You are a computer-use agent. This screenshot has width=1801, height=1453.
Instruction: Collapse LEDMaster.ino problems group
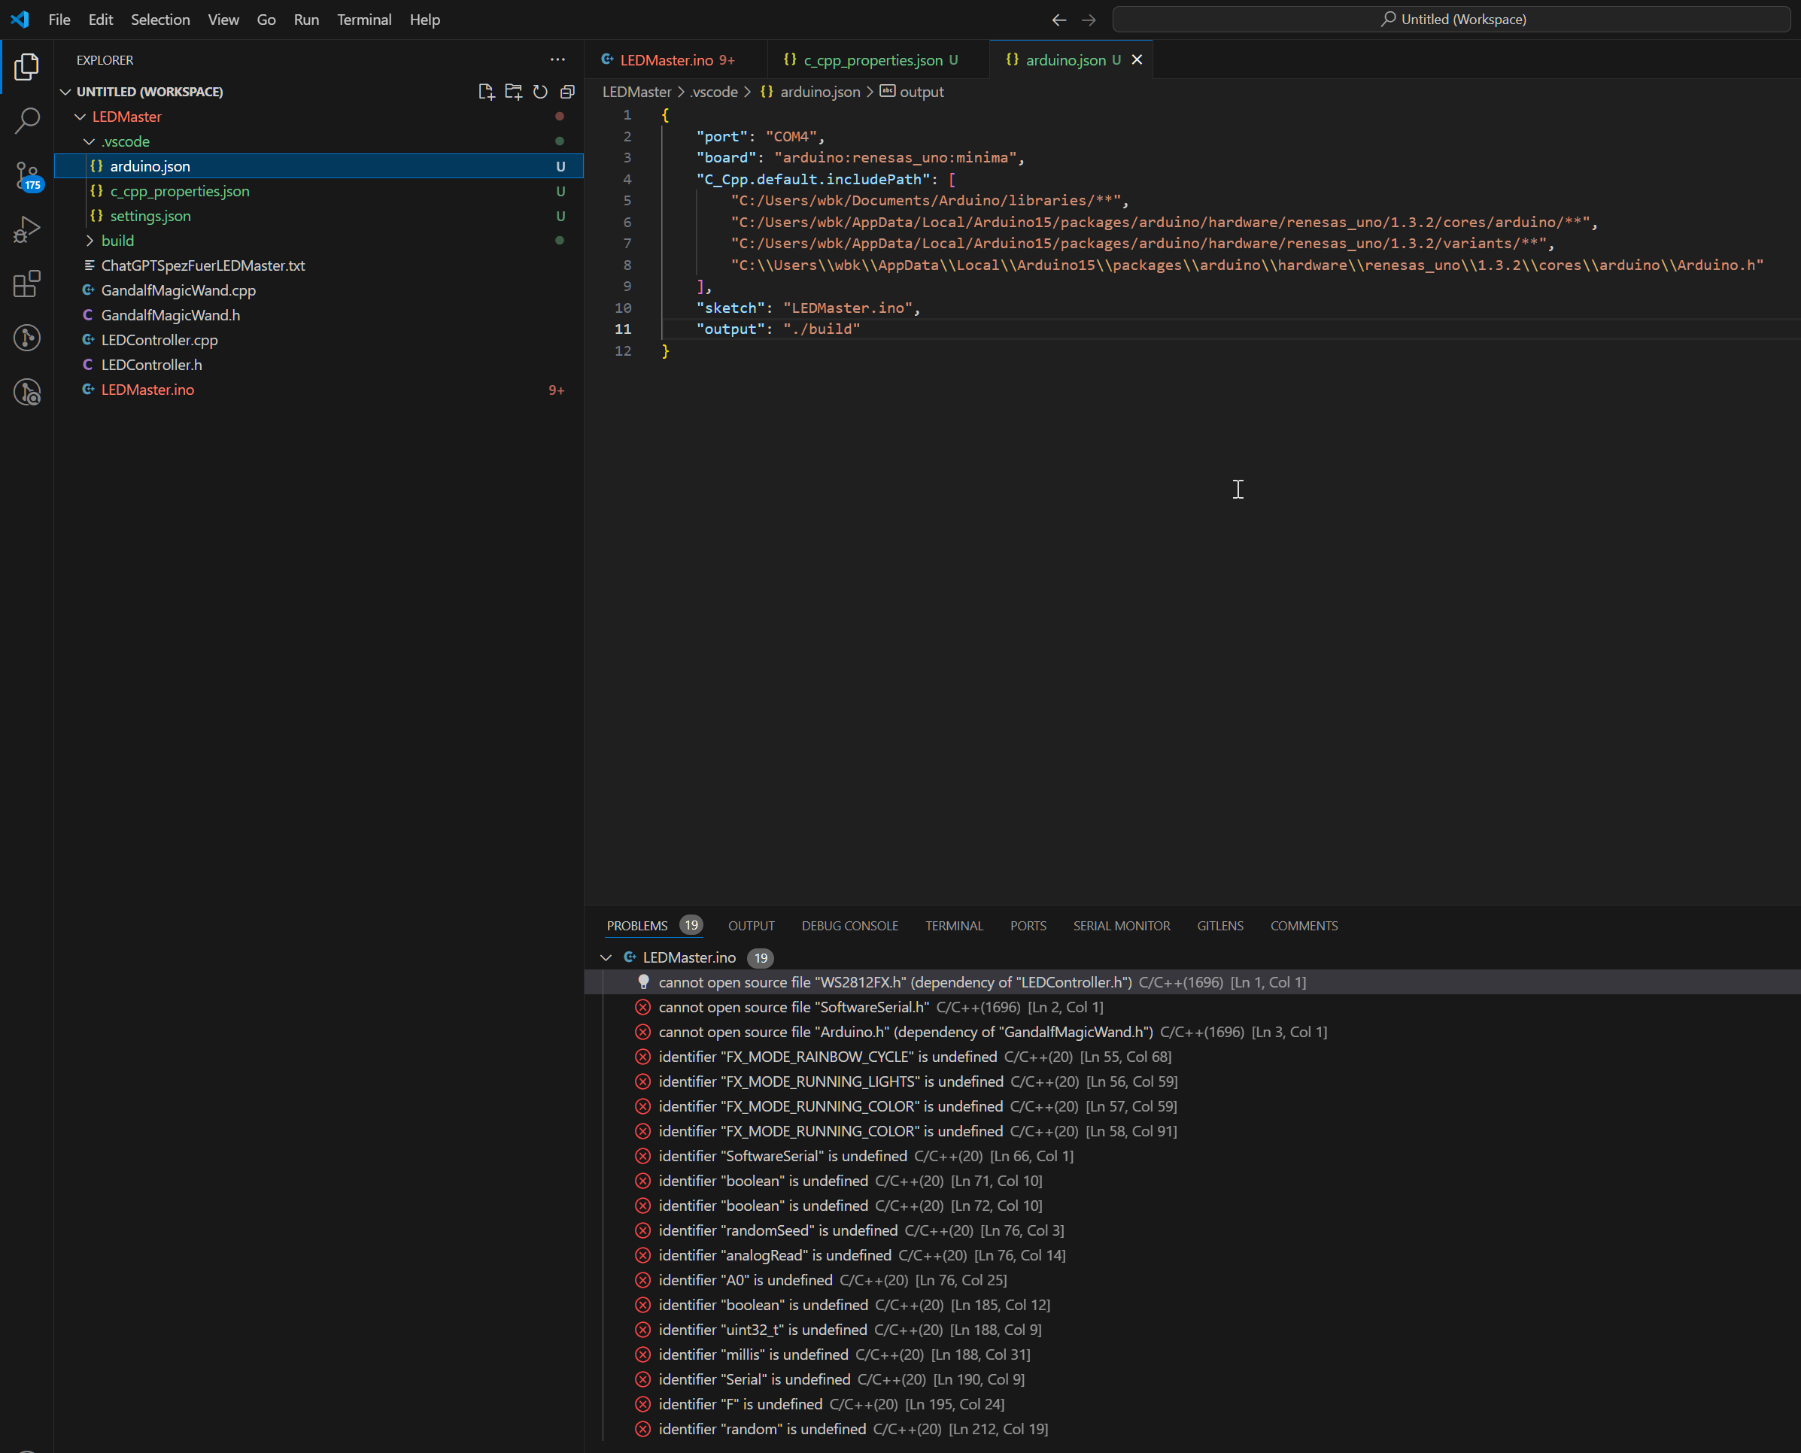pyautogui.click(x=606, y=957)
